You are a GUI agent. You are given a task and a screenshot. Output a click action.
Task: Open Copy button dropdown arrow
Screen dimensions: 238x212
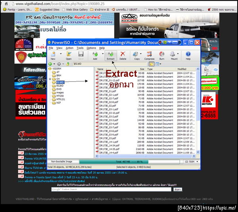[141, 54]
